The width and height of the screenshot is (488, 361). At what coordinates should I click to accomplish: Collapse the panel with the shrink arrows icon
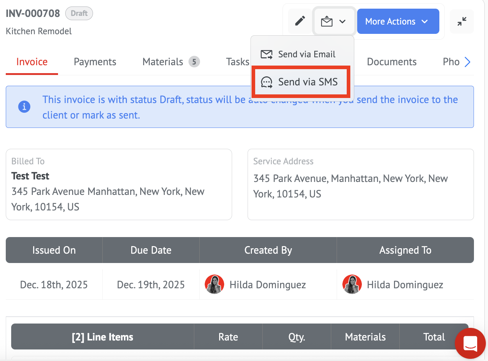coord(462,22)
